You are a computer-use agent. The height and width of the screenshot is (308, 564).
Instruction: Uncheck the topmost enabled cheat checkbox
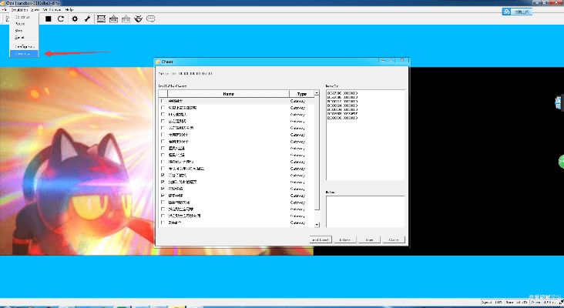tap(162, 175)
